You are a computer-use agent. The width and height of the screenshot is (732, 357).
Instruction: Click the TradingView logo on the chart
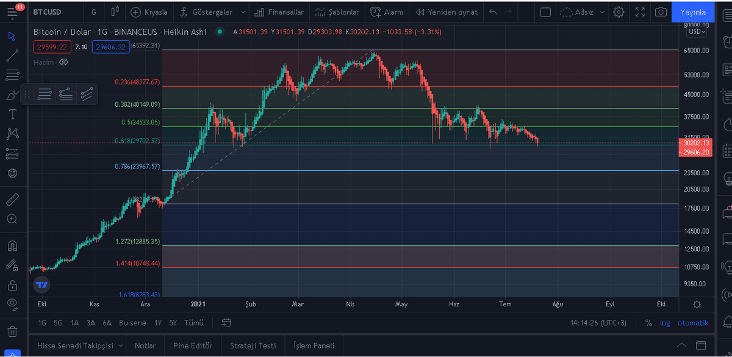[41, 284]
